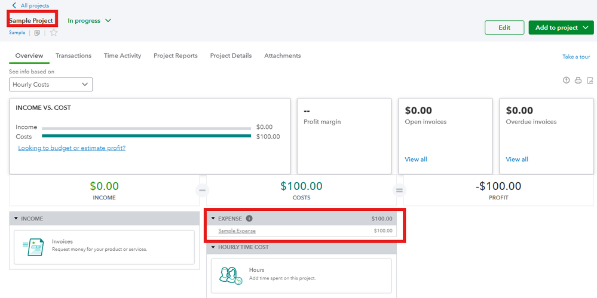Open the Sample Expense entry
Image resolution: width=597 pixels, height=298 pixels.
tap(237, 231)
